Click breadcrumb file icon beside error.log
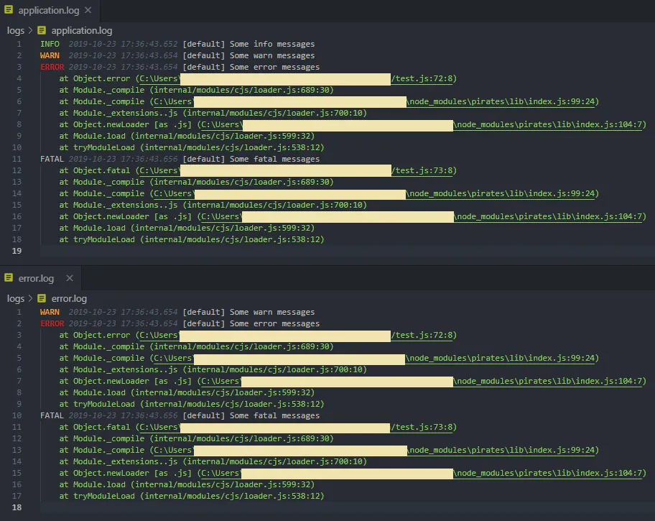 [x=42, y=298]
